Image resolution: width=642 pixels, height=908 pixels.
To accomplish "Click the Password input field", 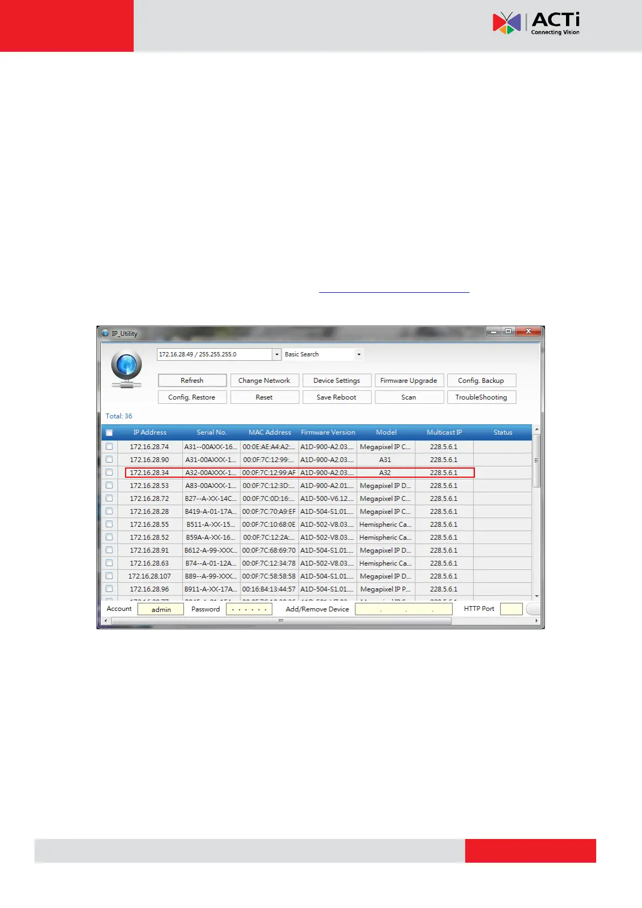I will click(249, 609).
